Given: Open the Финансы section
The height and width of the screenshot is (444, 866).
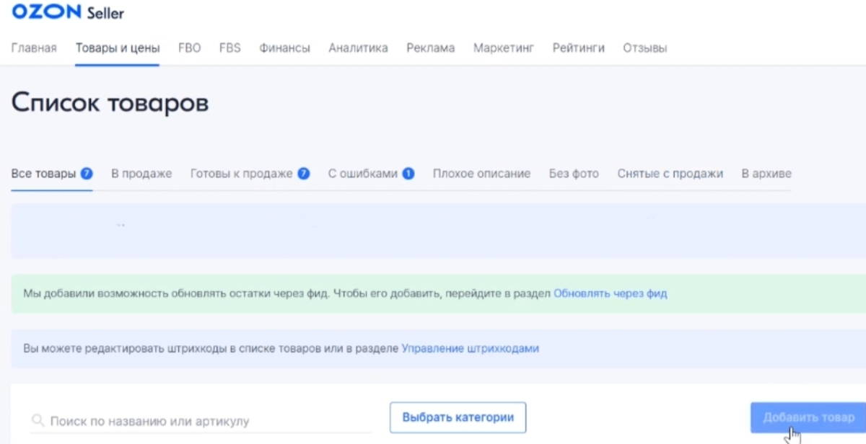Looking at the screenshot, I should point(284,48).
